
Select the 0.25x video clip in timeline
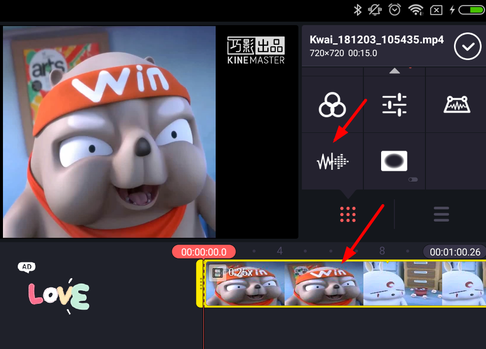[x=346, y=284]
